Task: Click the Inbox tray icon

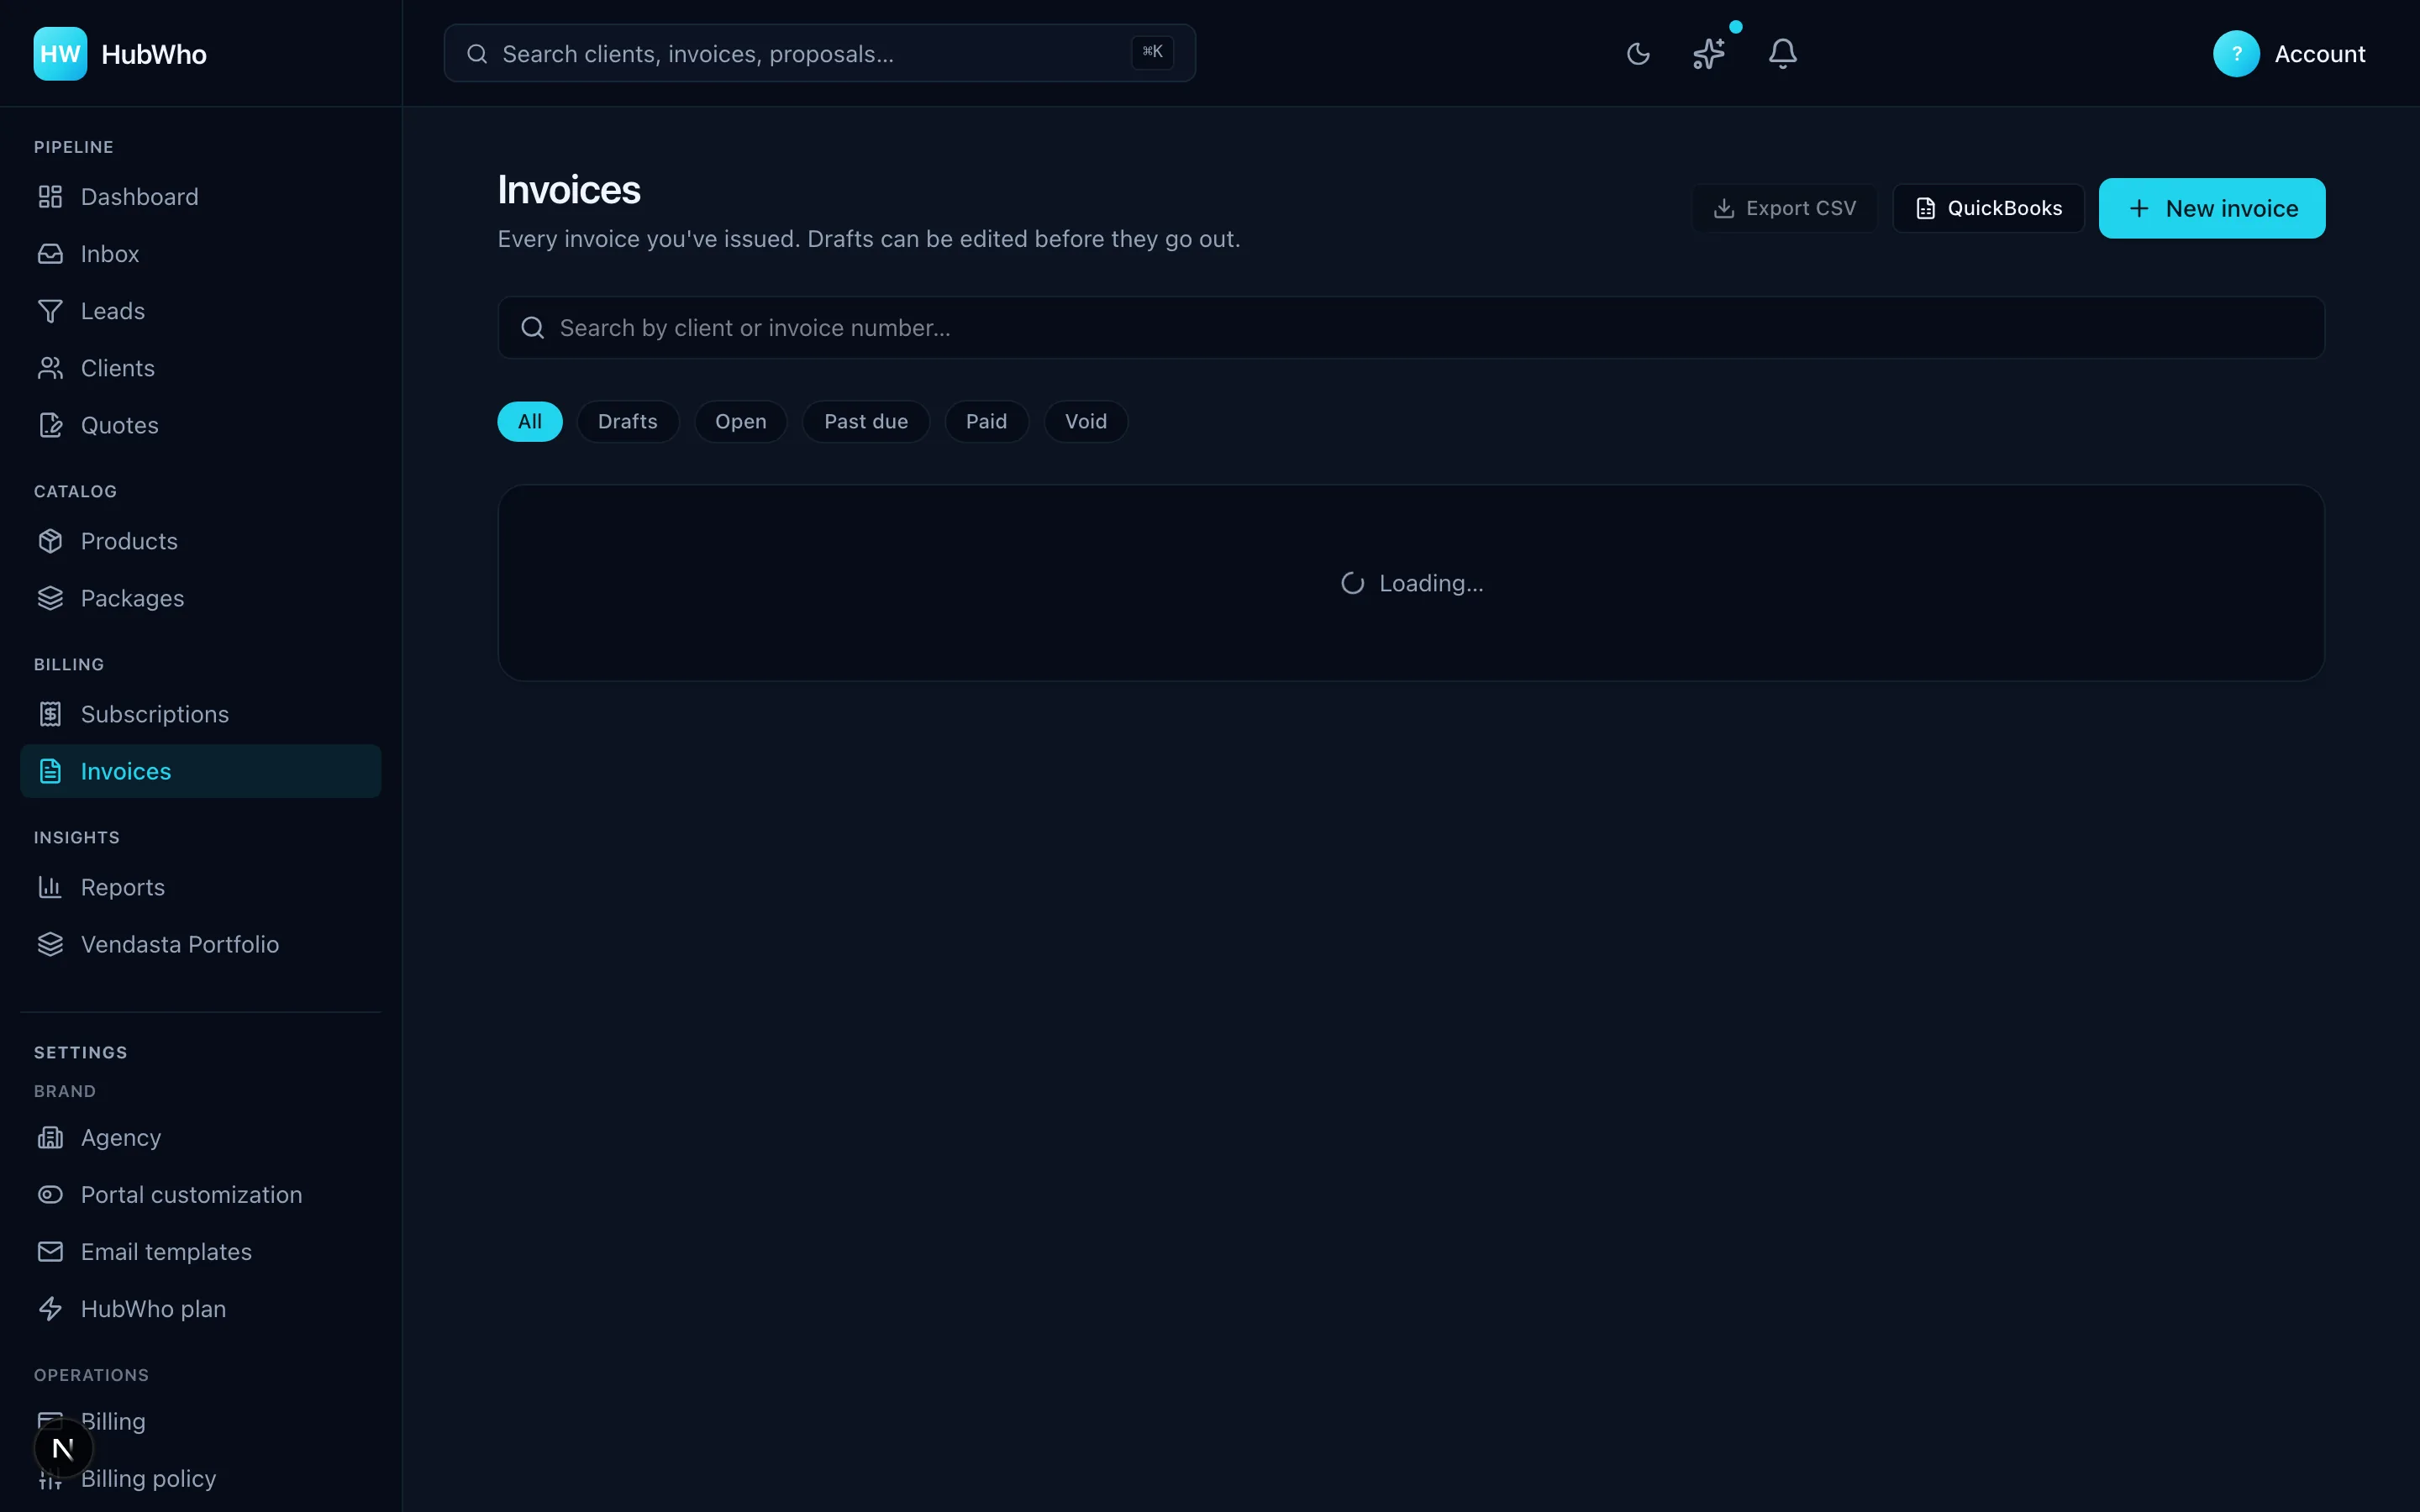Action: (x=50, y=254)
